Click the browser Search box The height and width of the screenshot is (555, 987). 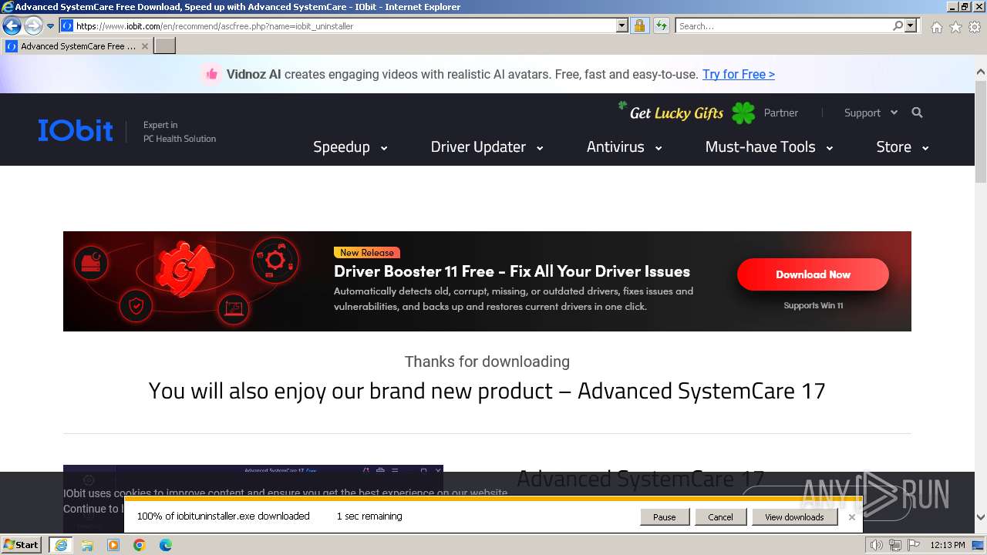point(783,25)
